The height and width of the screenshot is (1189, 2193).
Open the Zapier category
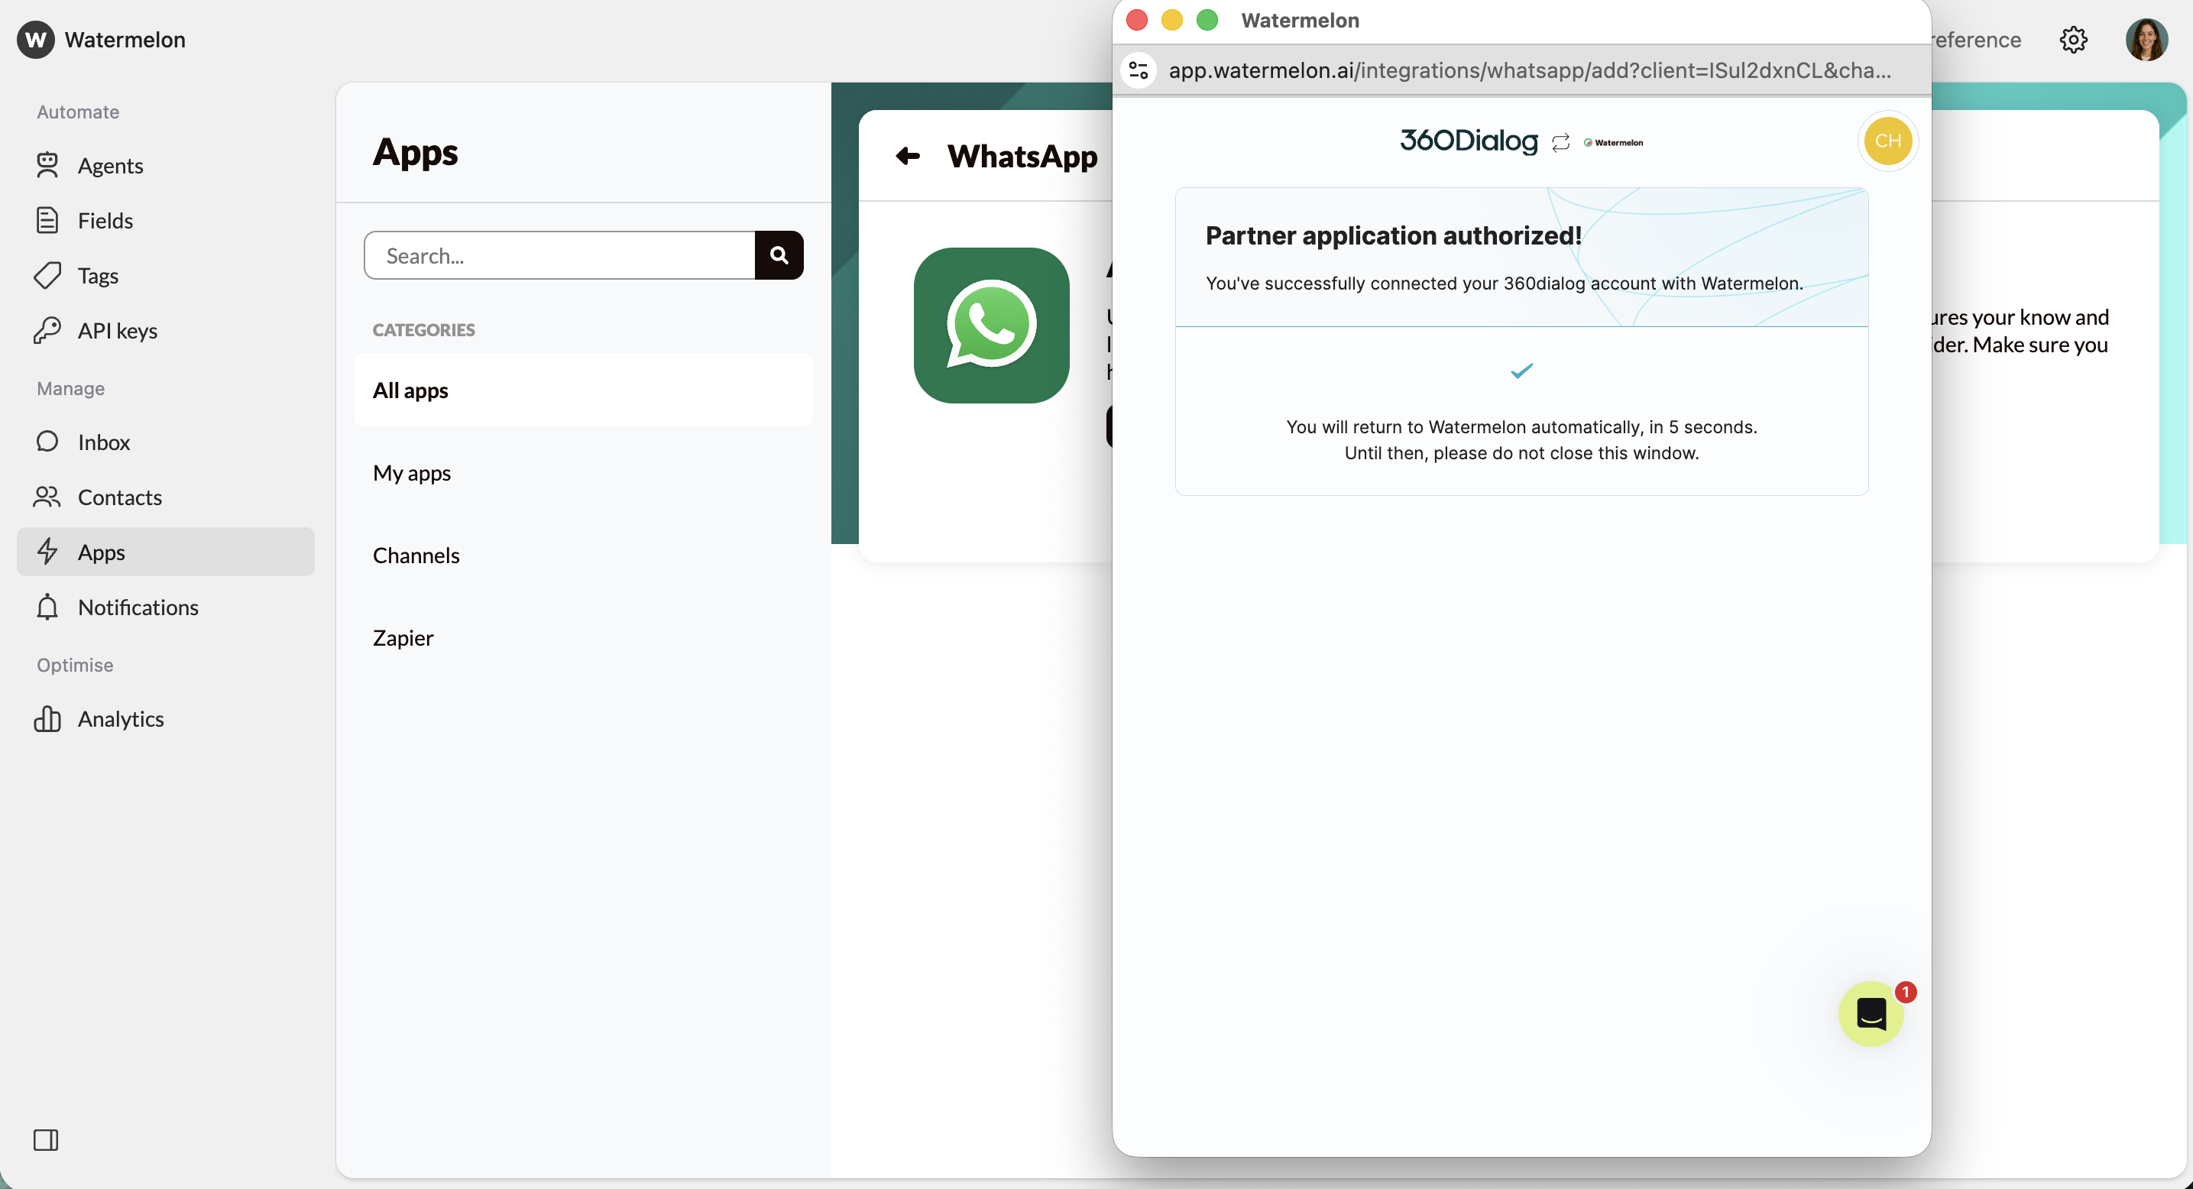click(x=402, y=637)
